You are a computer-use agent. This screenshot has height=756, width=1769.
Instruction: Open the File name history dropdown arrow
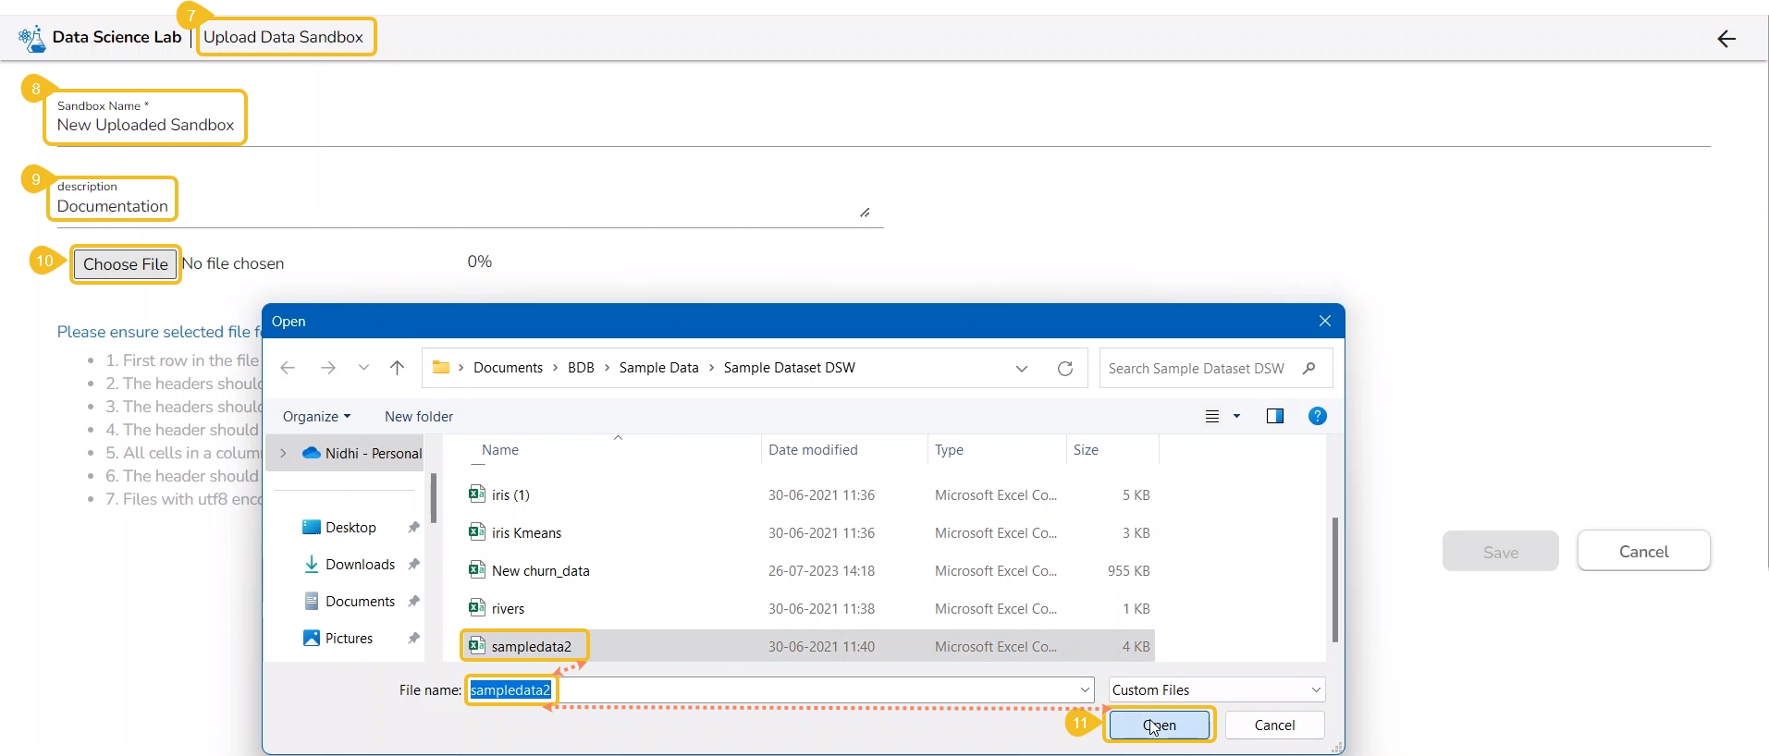pos(1085,690)
